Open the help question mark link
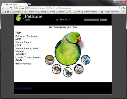Viewport: 127px width, 99px height. tap(69, 20)
